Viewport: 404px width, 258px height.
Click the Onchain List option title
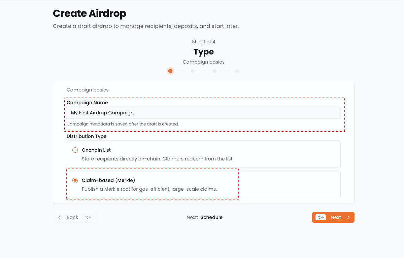96,150
